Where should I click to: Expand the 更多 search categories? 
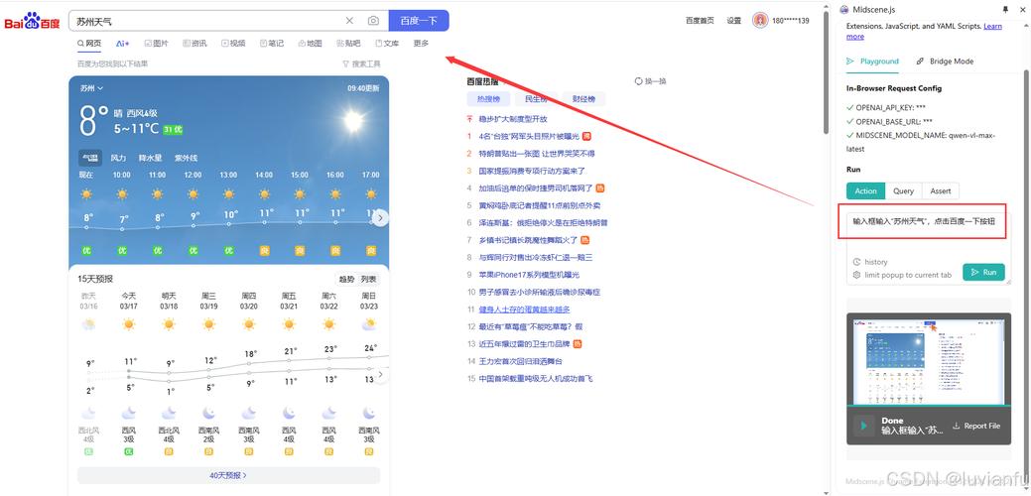click(x=421, y=44)
